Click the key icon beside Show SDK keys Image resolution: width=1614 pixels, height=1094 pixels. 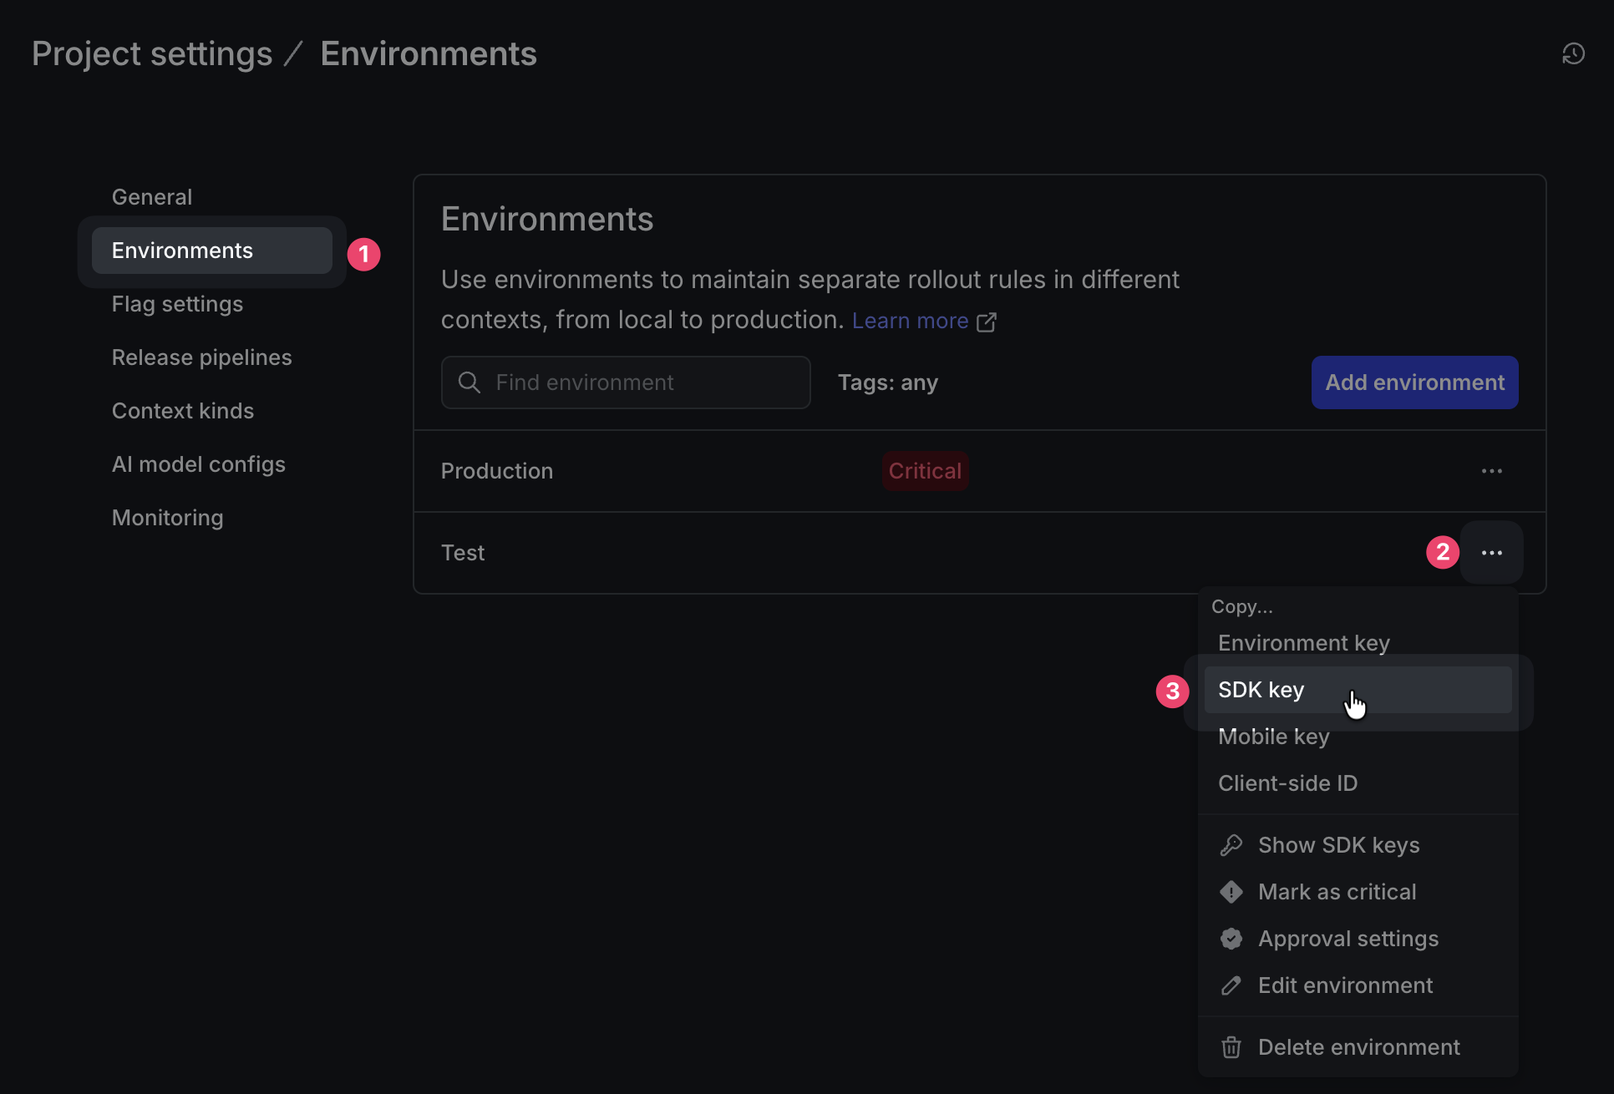(1231, 845)
